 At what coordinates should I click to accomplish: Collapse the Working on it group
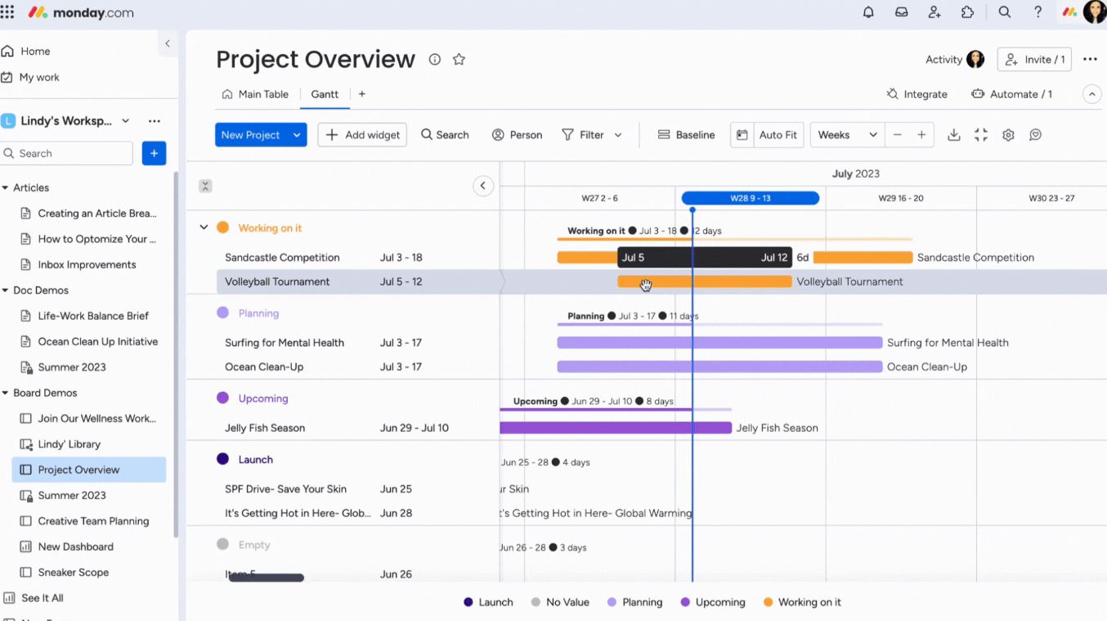click(x=204, y=227)
